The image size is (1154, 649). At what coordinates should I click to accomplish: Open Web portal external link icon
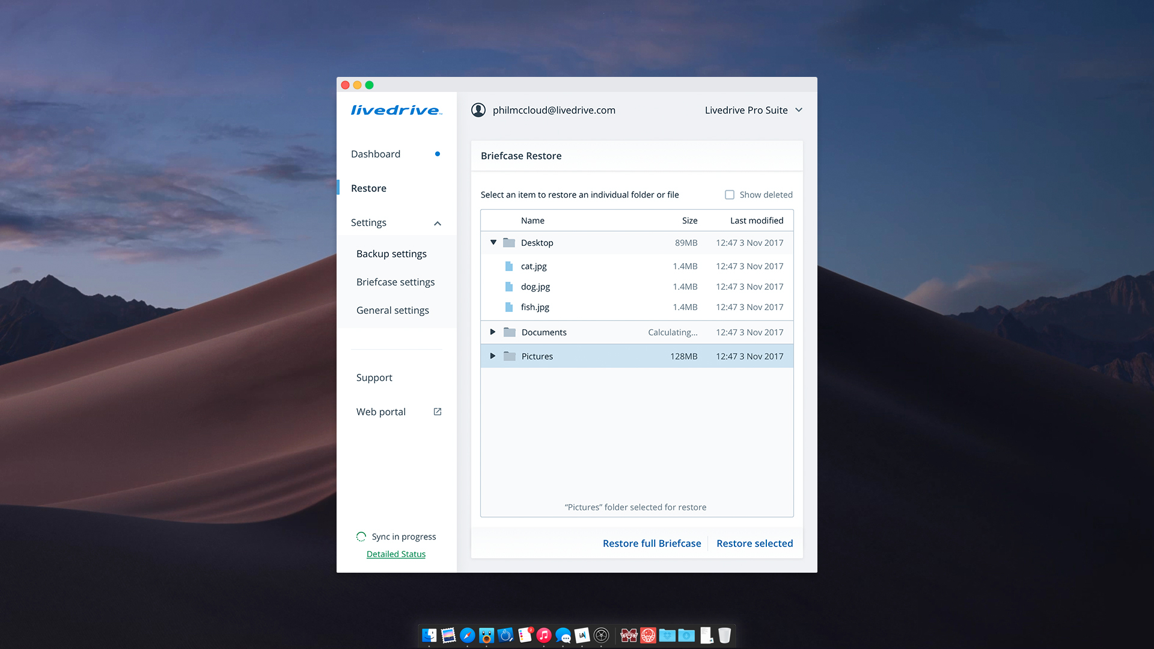pyautogui.click(x=438, y=412)
